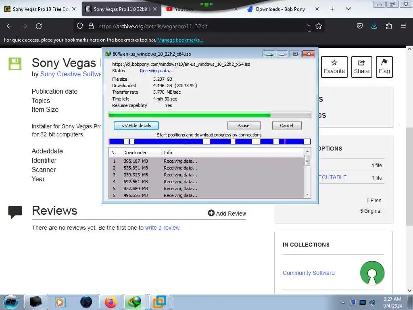
Task: Flag this item with the Flag button
Action: (x=384, y=67)
